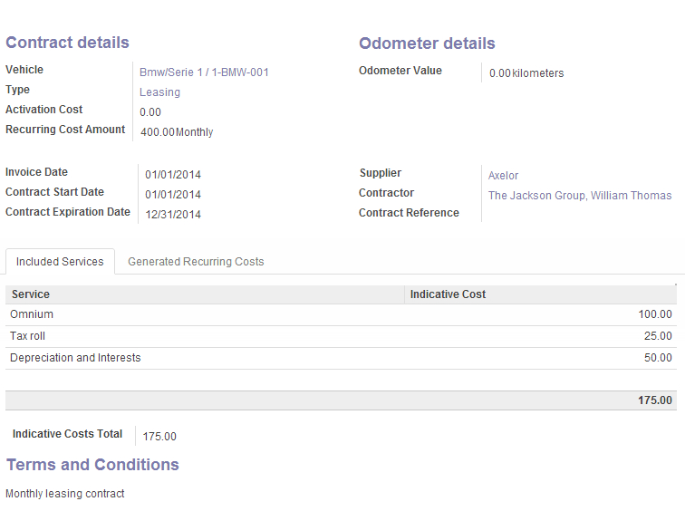Click the Leasing type link
Screen dimensions: 685x511
(159, 92)
